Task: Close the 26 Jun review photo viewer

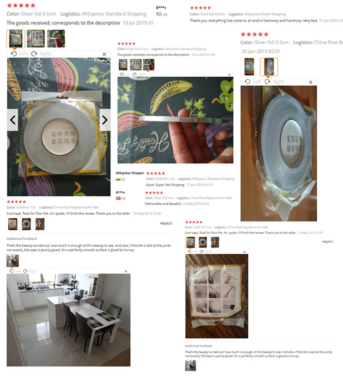Action: 310,82
